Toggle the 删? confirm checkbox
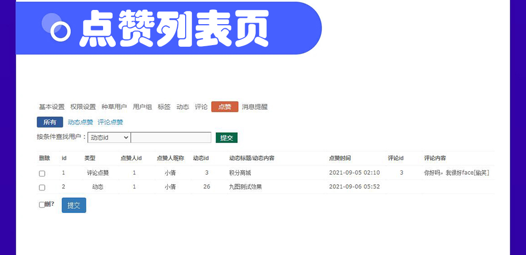The image size is (526, 255). pos(42,205)
